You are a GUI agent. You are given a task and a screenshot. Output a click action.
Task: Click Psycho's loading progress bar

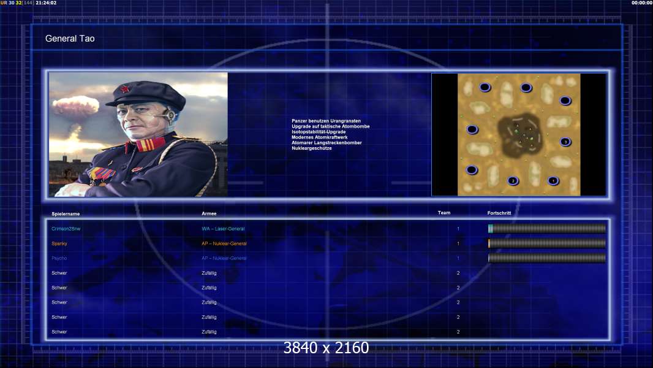click(x=547, y=258)
